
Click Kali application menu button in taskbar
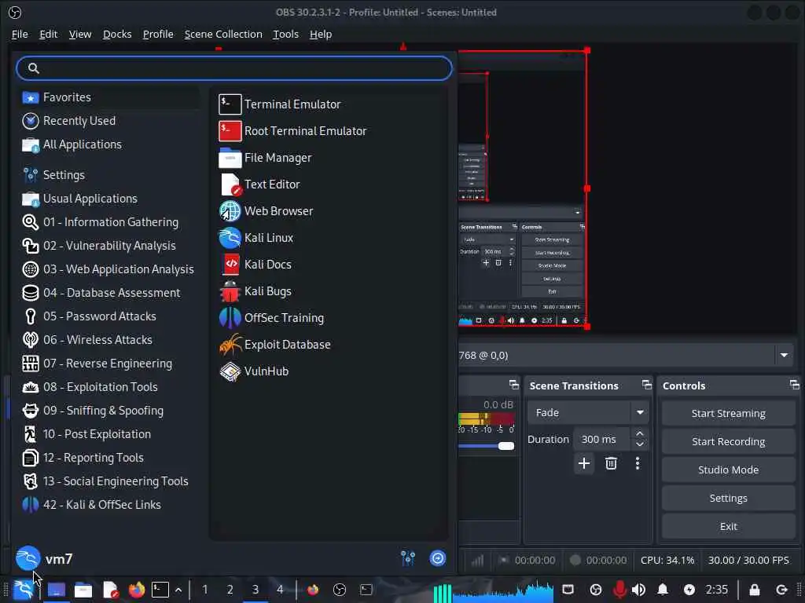coord(24,590)
